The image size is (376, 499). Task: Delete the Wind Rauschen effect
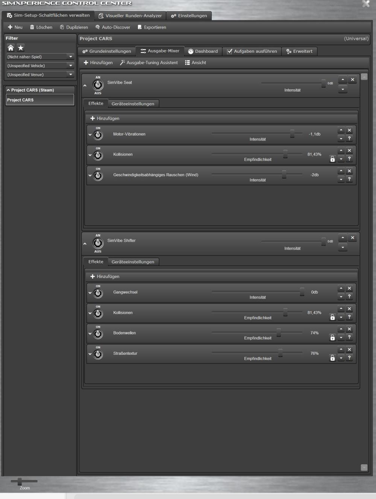click(349, 171)
